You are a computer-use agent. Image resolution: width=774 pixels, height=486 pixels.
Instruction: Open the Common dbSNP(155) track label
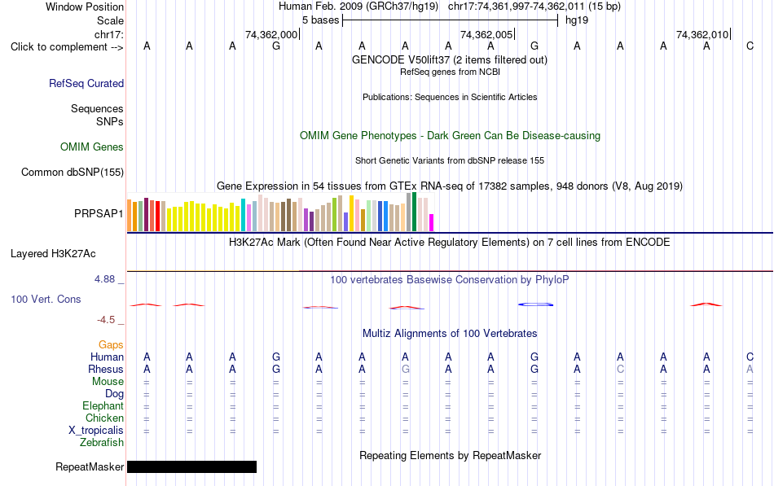[73, 173]
